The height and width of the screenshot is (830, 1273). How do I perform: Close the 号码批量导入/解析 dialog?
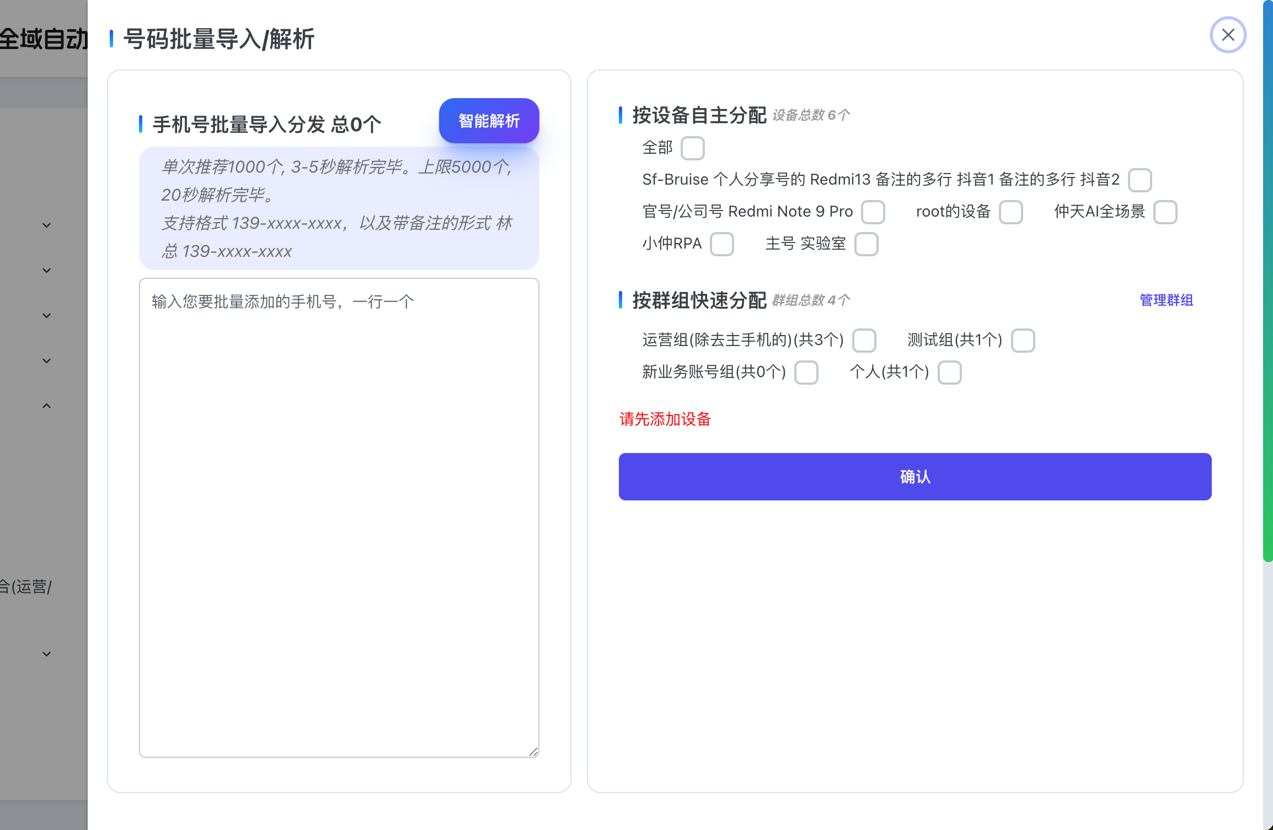1228,35
